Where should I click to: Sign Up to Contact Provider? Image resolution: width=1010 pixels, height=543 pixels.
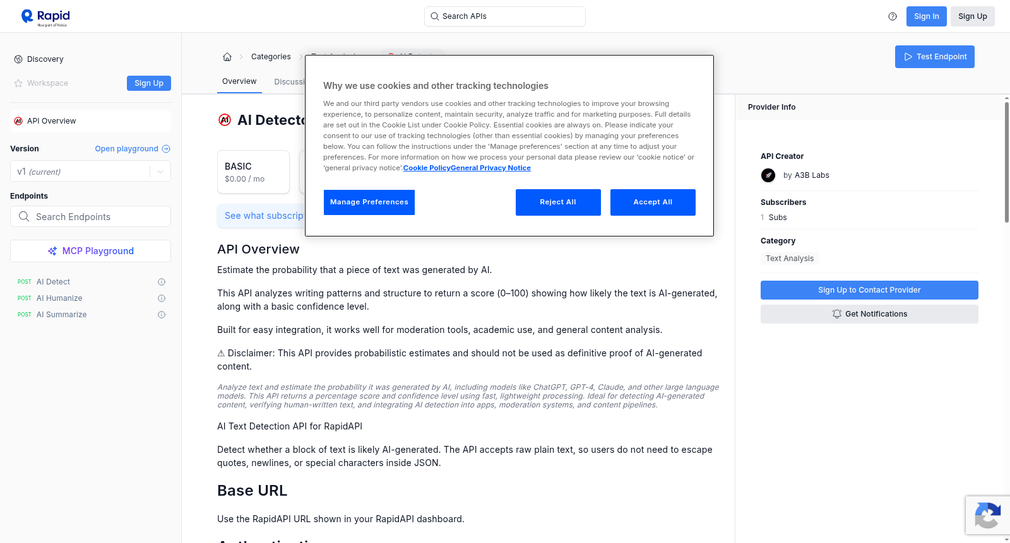(x=869, y=290)
